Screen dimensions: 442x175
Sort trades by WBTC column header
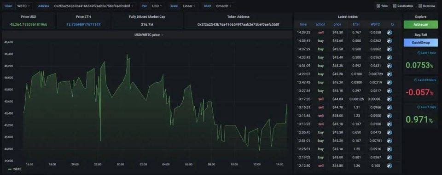pos(375,24)
